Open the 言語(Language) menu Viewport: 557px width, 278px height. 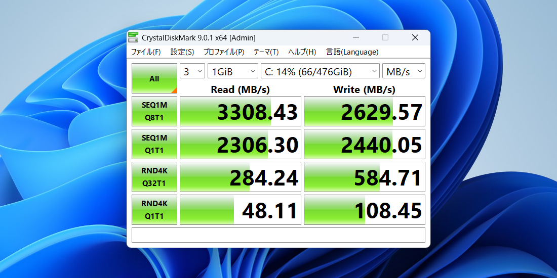pyautogui.click(x=352, y=52)
